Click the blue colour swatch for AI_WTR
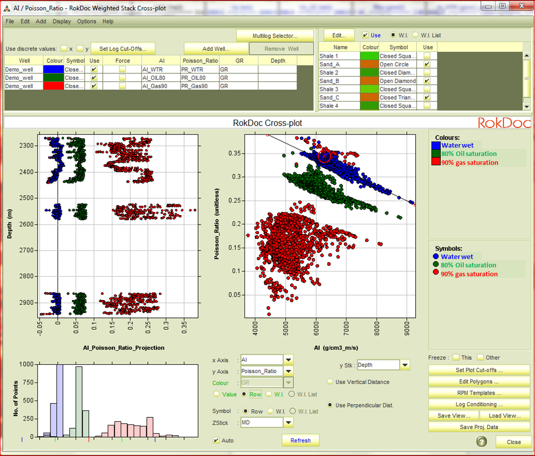This screenshot has height=456, width=535. coord(53,70)
